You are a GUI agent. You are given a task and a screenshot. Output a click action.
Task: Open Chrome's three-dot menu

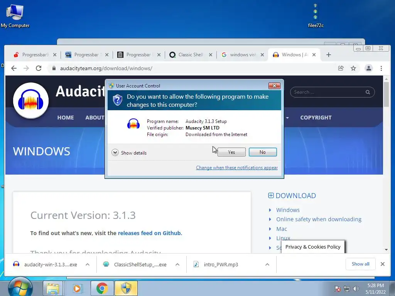pyautogui.click(x=381, y=68)
